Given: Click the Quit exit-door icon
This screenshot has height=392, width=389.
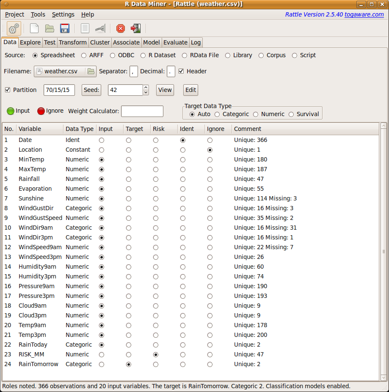Looking at the screenshot, I should pyautogui.click(x=135, y=28).
